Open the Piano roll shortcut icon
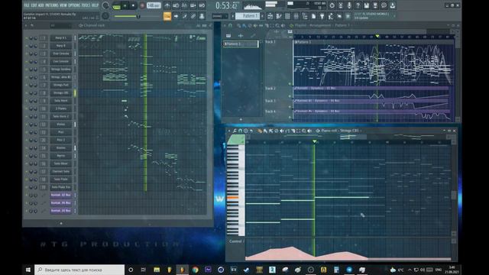489x275 pixels. [x=279, y=16]
